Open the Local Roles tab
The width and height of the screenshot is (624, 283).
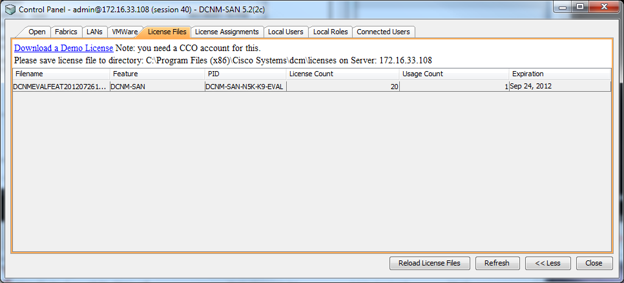pos(330,32)
